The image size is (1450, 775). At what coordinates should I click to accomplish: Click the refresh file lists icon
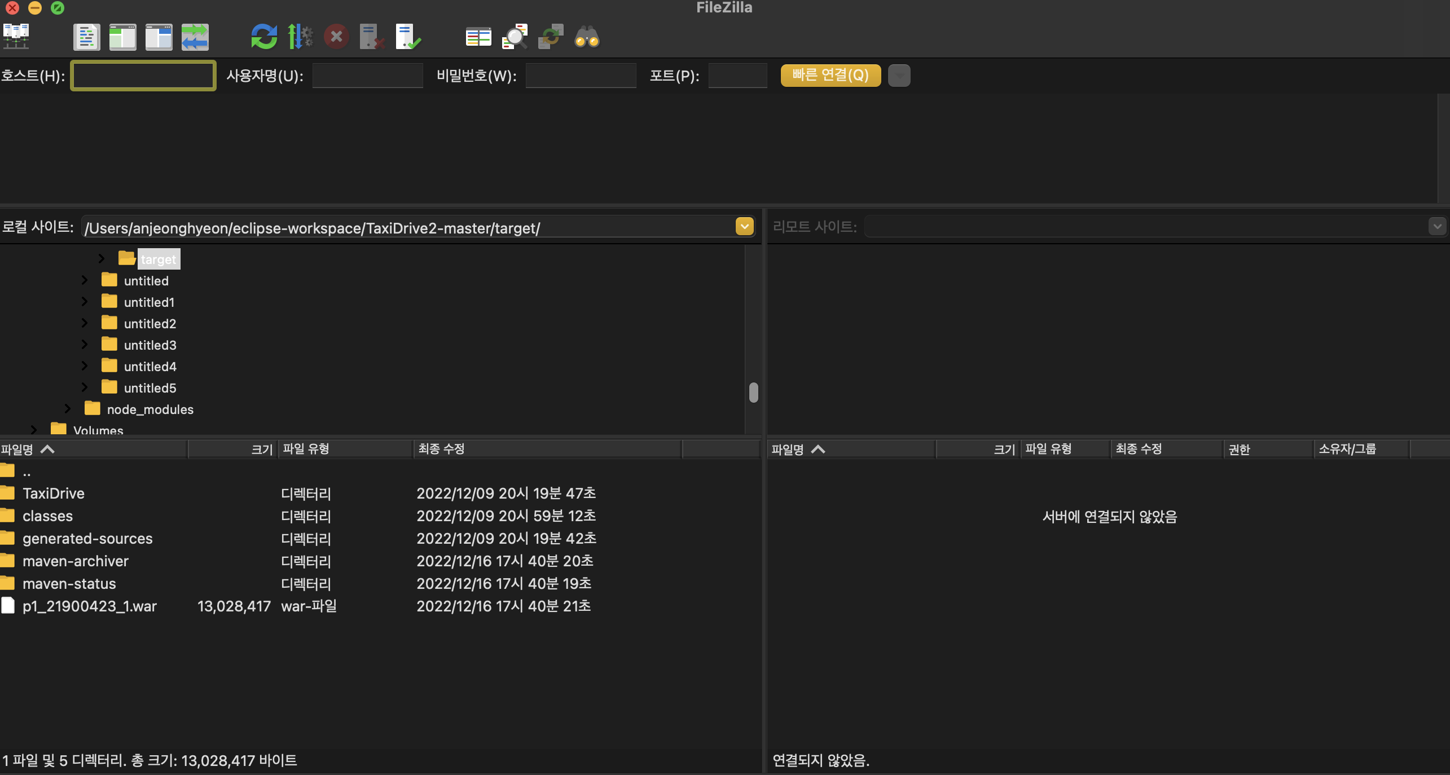point(264,37)
